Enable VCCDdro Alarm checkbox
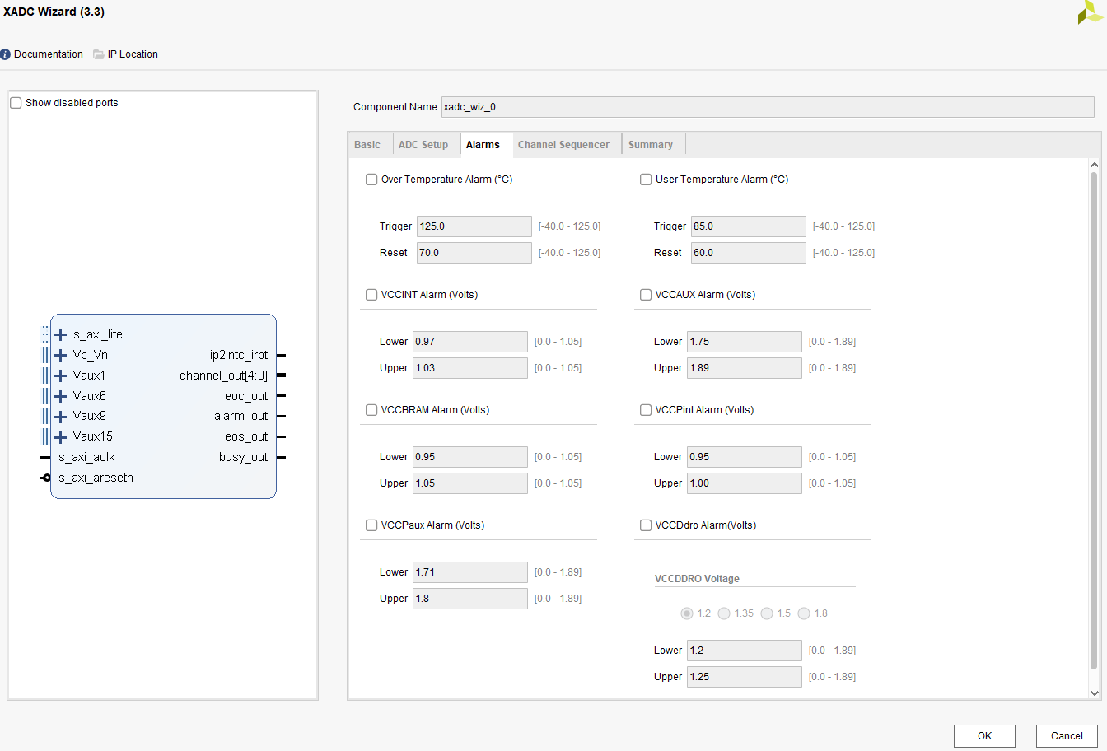1107x751 pixels. tap(646, 525)
